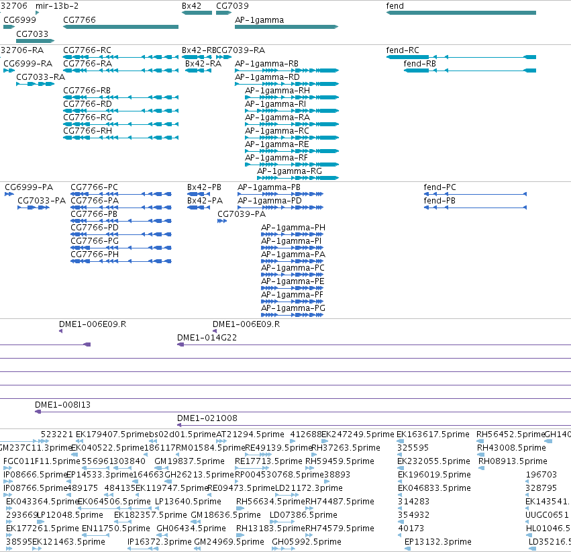
Task: Click EST EP13132.3prime
Action: click(x=438, y=542)
